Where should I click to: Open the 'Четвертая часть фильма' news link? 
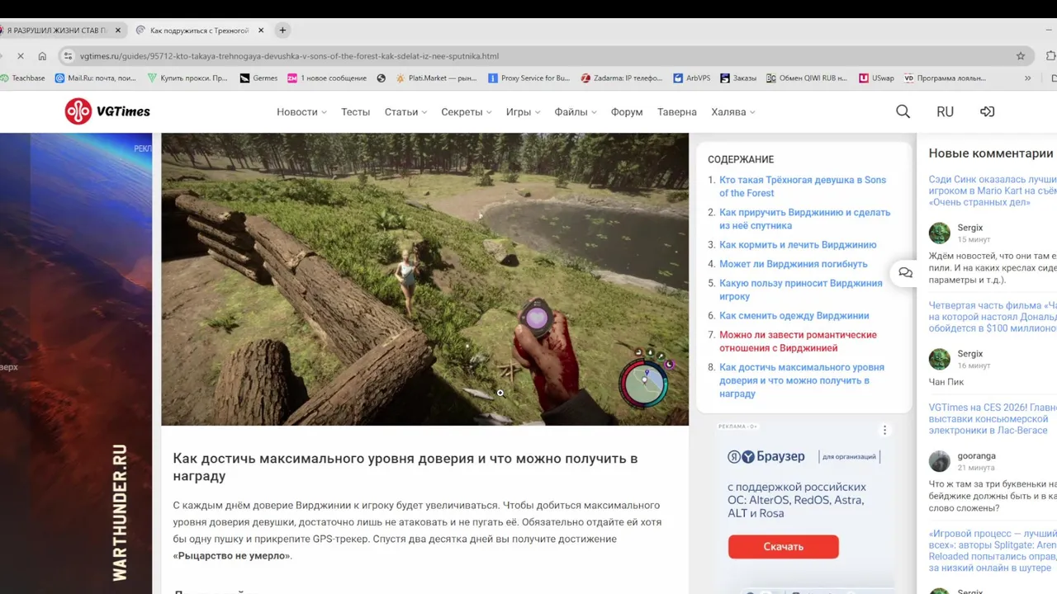[993, 317]
